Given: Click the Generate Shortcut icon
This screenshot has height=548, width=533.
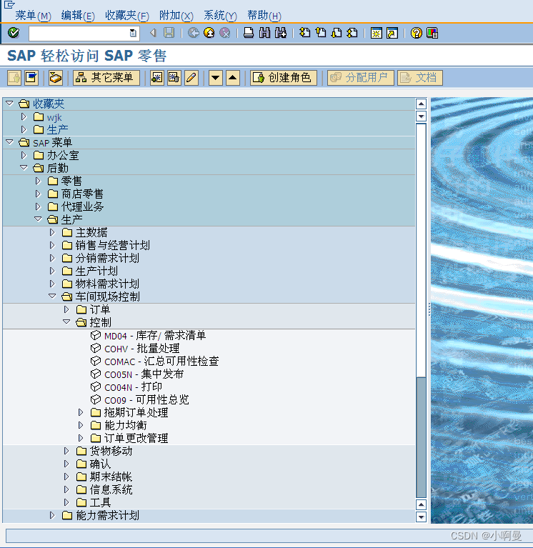Looking at the screenshot, I should point(392,33).
